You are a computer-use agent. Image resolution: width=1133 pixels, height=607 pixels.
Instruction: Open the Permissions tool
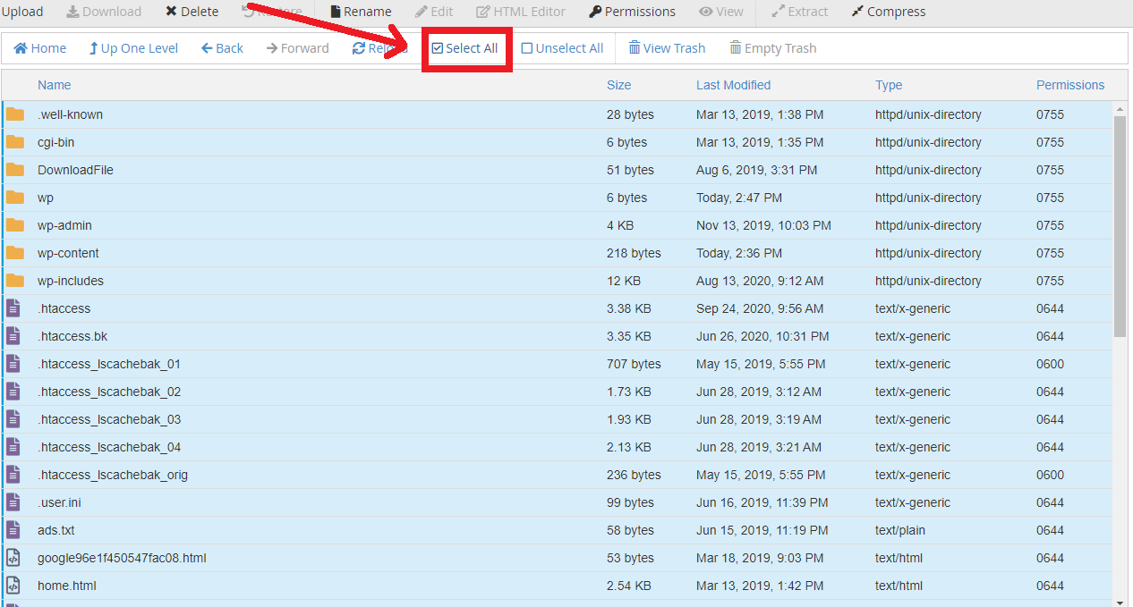pyautogui.click(x=632, y=12)
